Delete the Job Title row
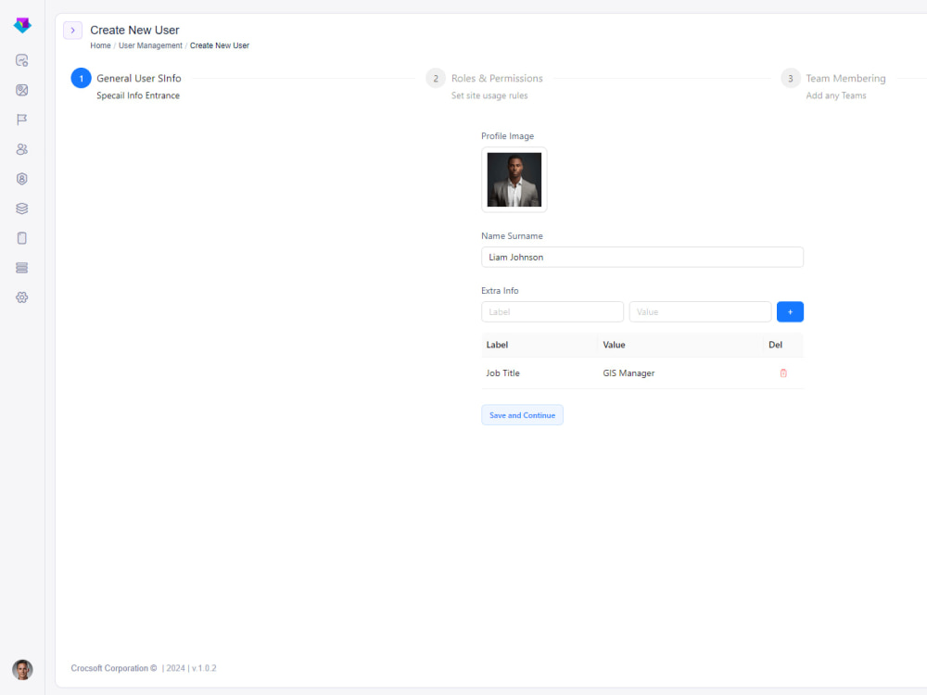Screen dimensions: 927x695 click(x=783, y=373)
